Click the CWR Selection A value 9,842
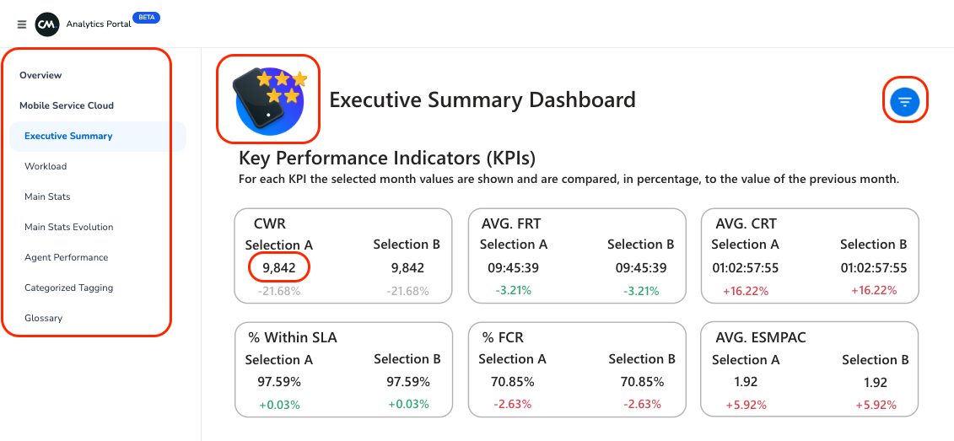 (279, 268)
